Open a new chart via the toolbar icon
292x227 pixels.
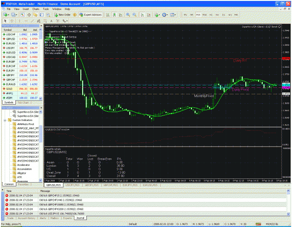point(6,14)
